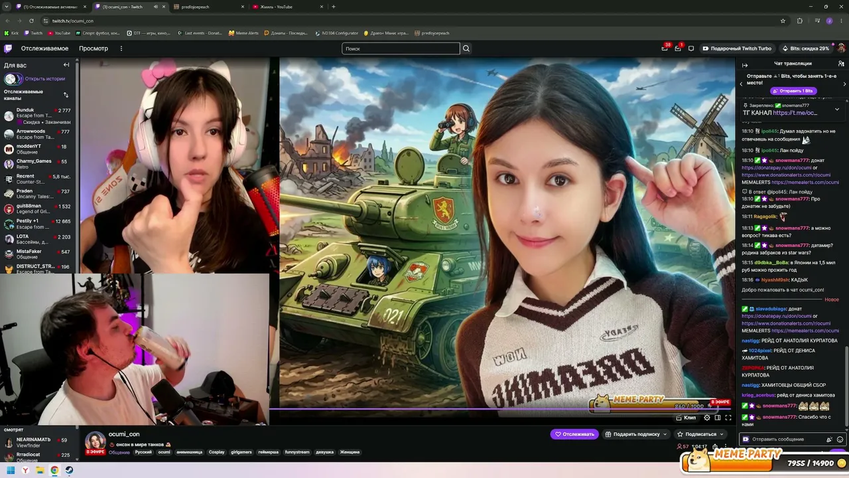Create a clip with Клип button

686,418
